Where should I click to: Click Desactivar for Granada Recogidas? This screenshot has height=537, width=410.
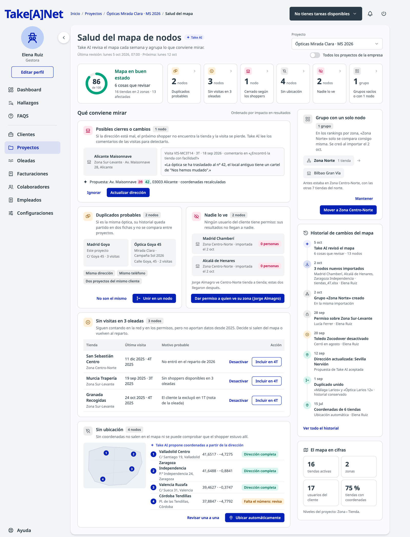(239, 401)
